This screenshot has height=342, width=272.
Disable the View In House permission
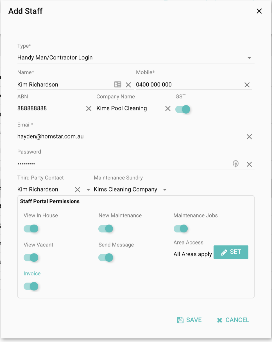31,228
